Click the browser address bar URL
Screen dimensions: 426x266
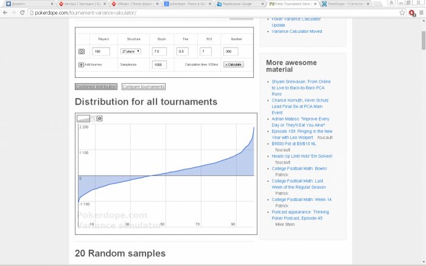[86, 13]
